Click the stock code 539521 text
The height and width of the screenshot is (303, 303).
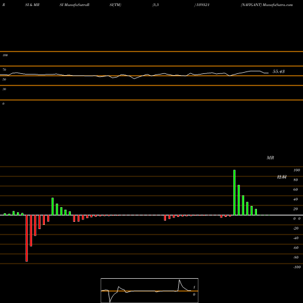[x=202, y=5]
